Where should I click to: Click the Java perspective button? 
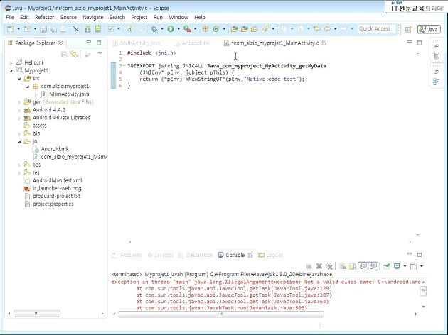(429, 29)
